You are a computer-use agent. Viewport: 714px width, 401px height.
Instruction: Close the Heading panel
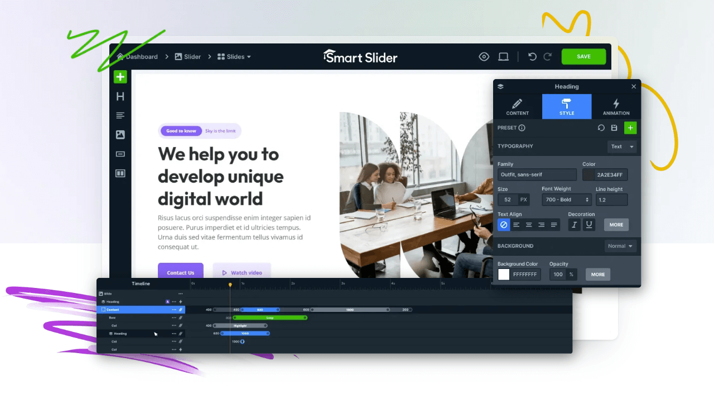point(634,86)
